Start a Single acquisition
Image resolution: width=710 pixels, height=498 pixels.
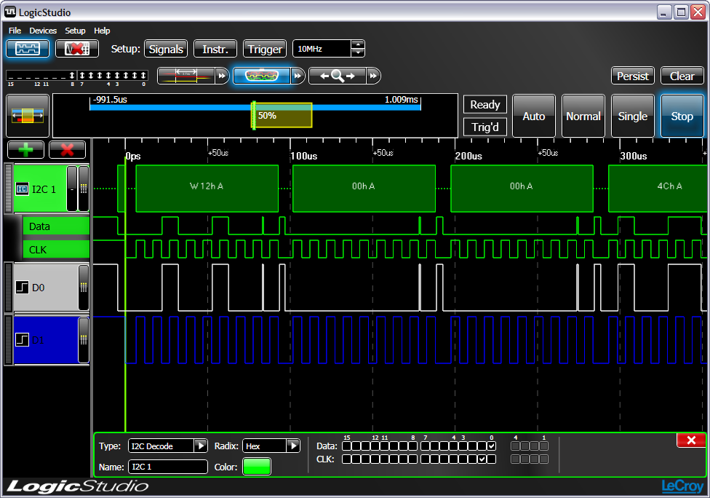coord(633,116)
